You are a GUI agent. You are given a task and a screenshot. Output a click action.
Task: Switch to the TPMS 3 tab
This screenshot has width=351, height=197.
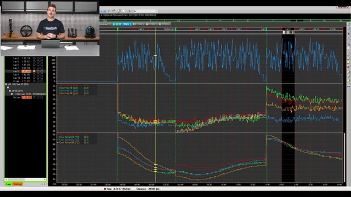click(151, 24)
